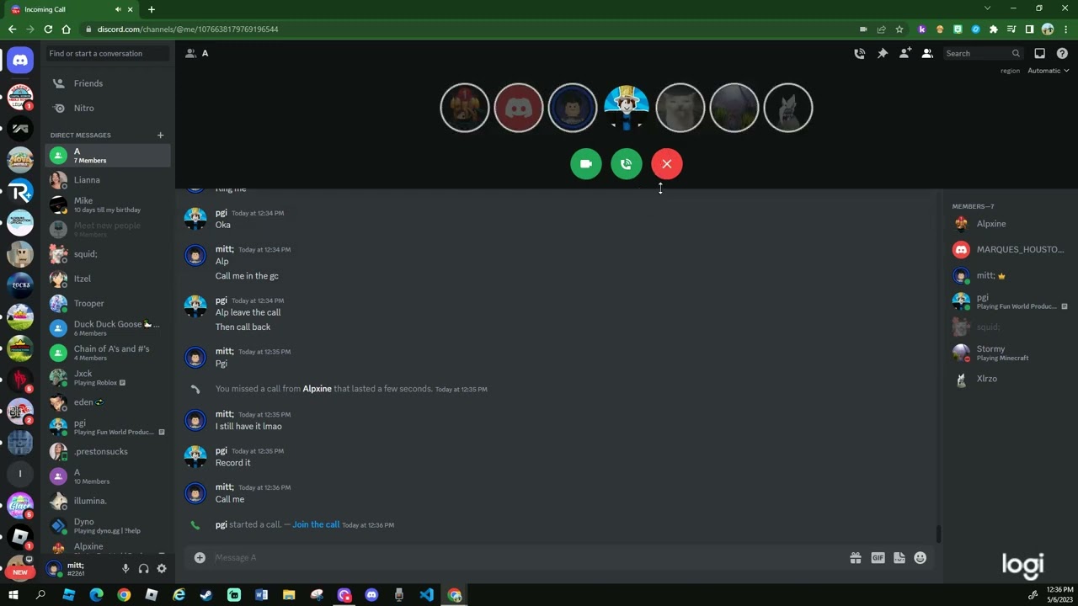Click white cat call participant avatar

tap(680, 108)
